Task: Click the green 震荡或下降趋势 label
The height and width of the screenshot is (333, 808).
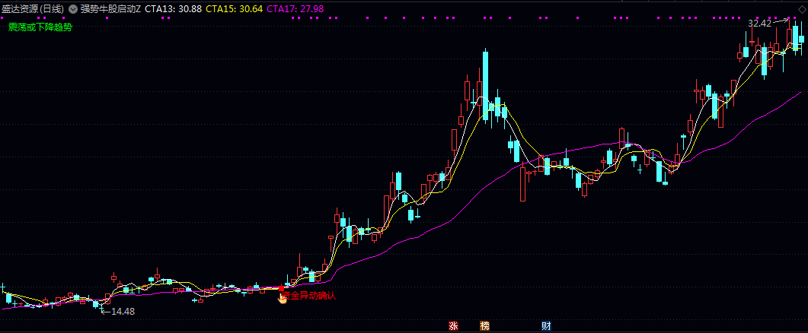Action: (x=40, y=27)
